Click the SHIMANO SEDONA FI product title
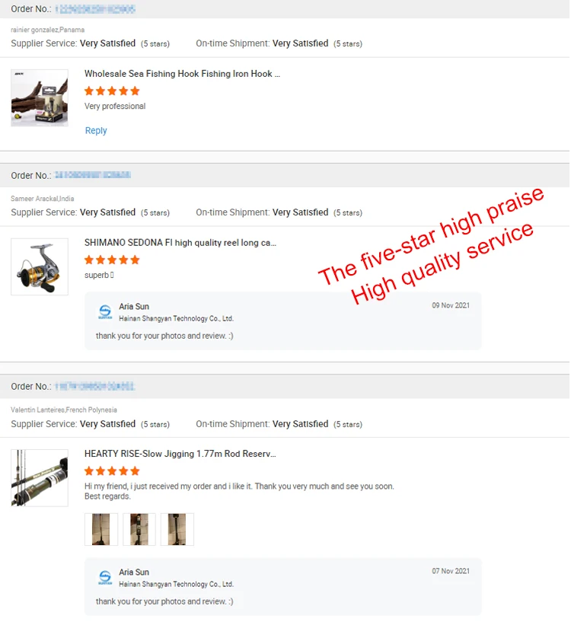Screen dimensions: 571x625 pos(180,243)
